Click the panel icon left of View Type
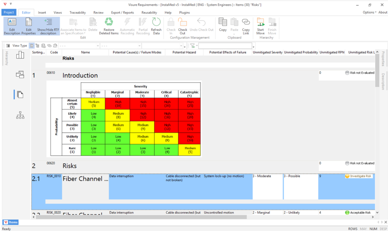The width and height of the screenshot is (388, 231). point(8,46)
